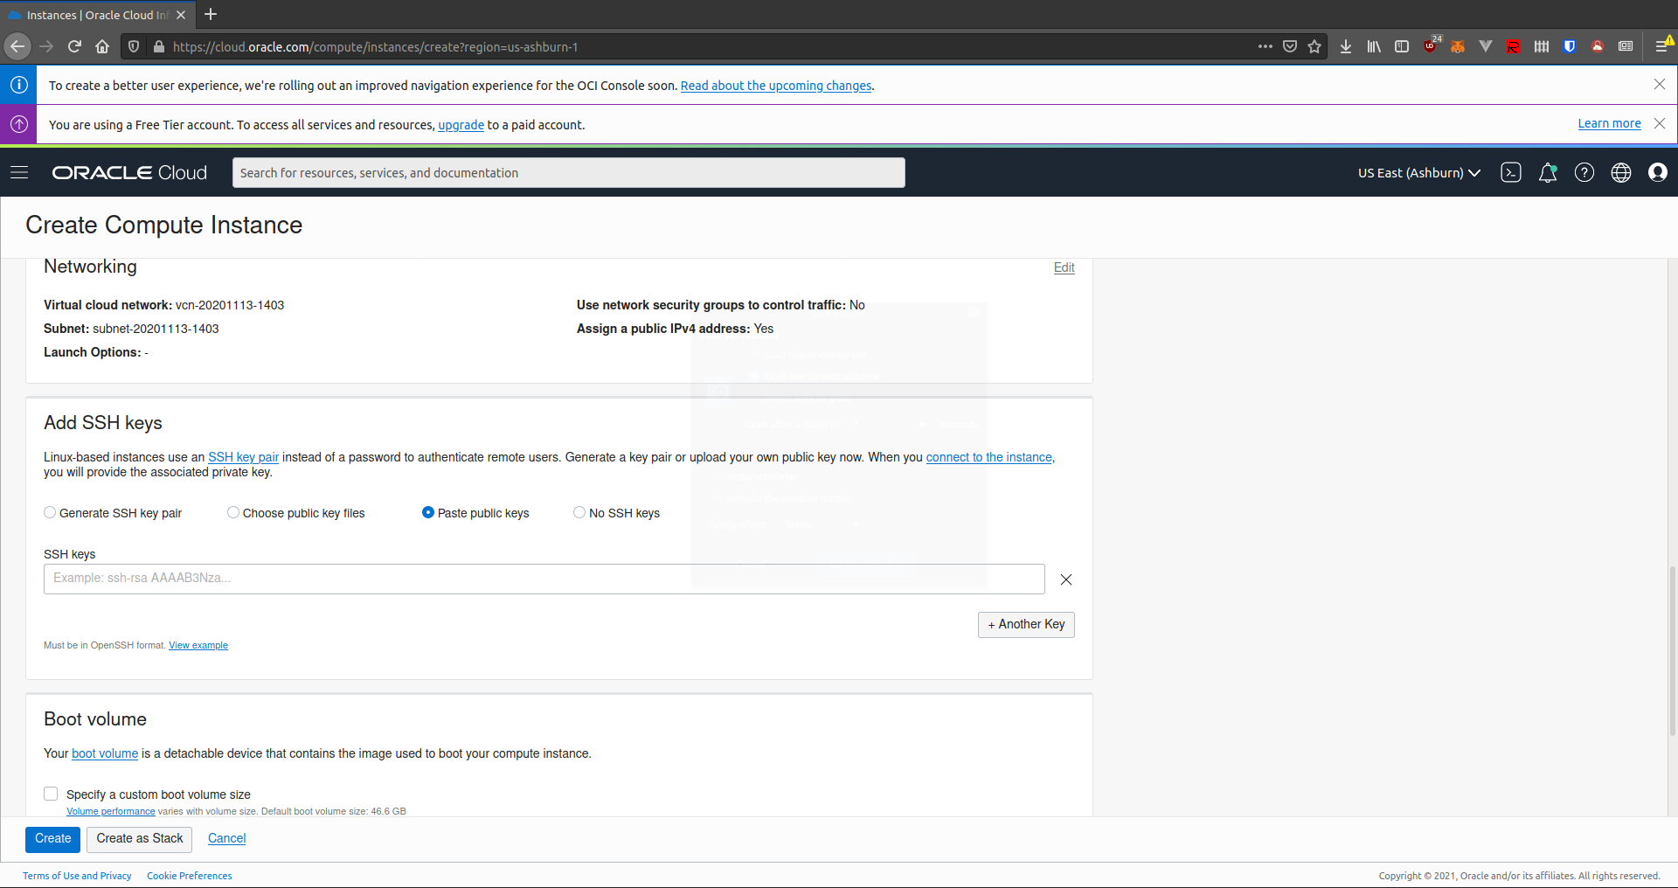Click the MetaMask fox extension icon
This screenshot has width=1678, height=888.
[x=1458, y=46]
